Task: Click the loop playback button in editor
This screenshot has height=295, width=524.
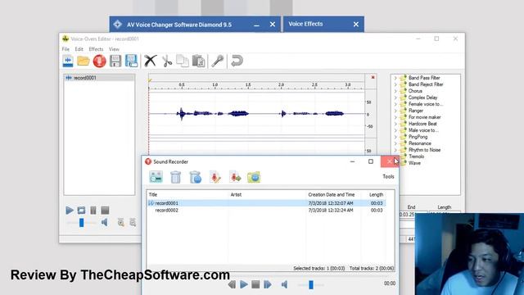Action: tap(81, 211)
